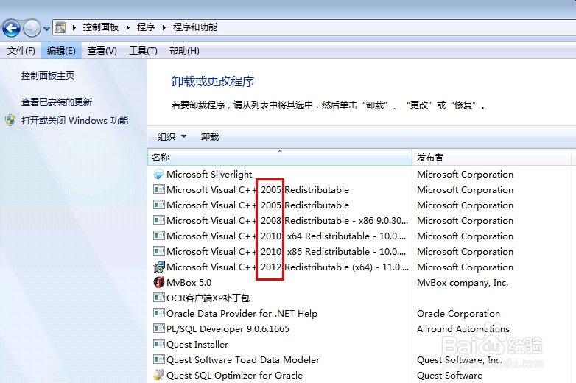
Task: Open the 工具(T) menu
Action: (x=143, y=51)
